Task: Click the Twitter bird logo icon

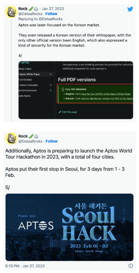Action: pos(130,9)
